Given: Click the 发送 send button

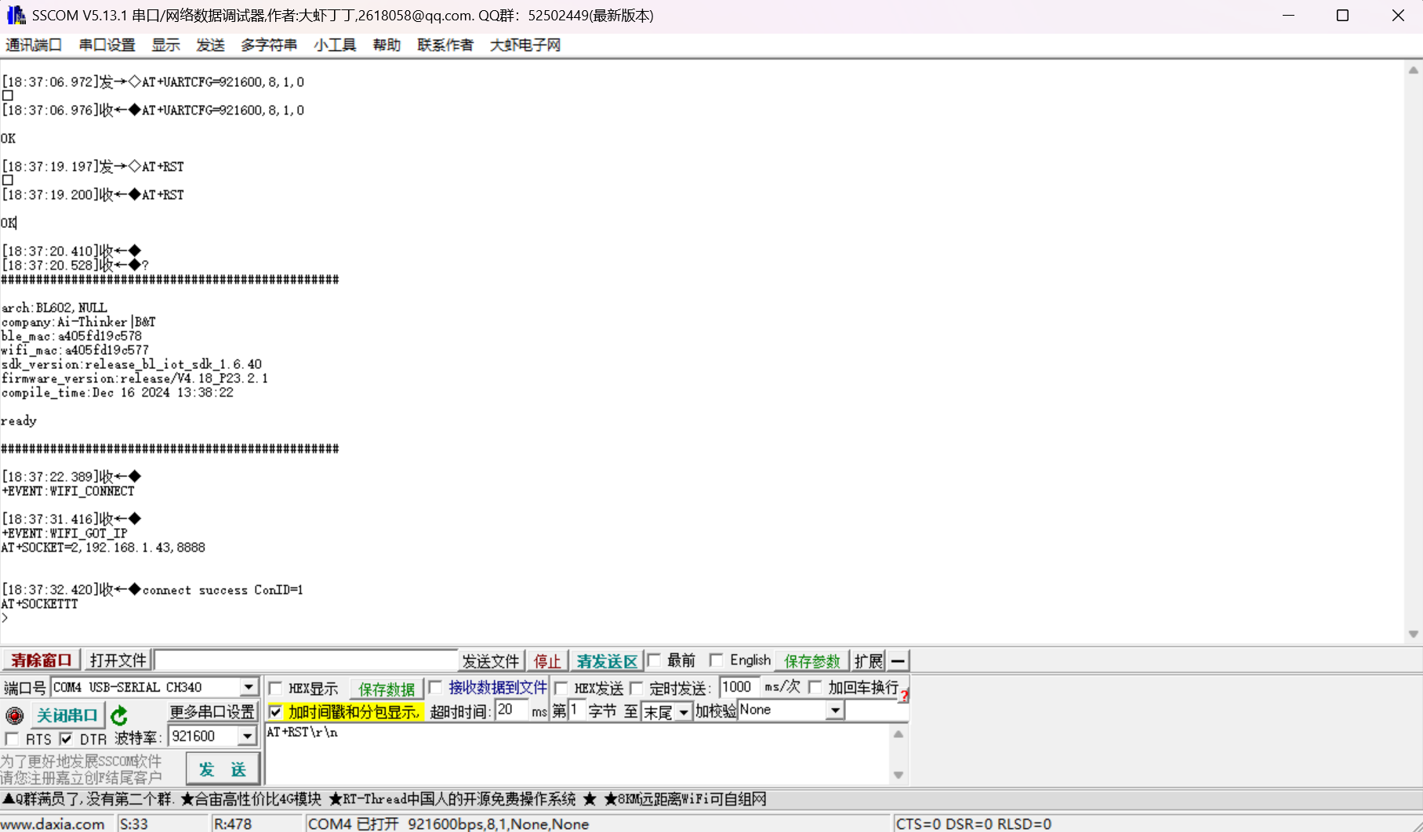Looking at the screenshot, I should 223,769.
